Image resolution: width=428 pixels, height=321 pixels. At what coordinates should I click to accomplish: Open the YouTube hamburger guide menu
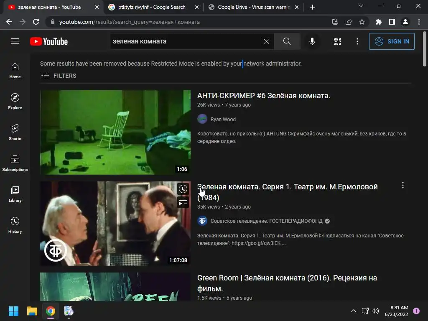coord(15,41)
